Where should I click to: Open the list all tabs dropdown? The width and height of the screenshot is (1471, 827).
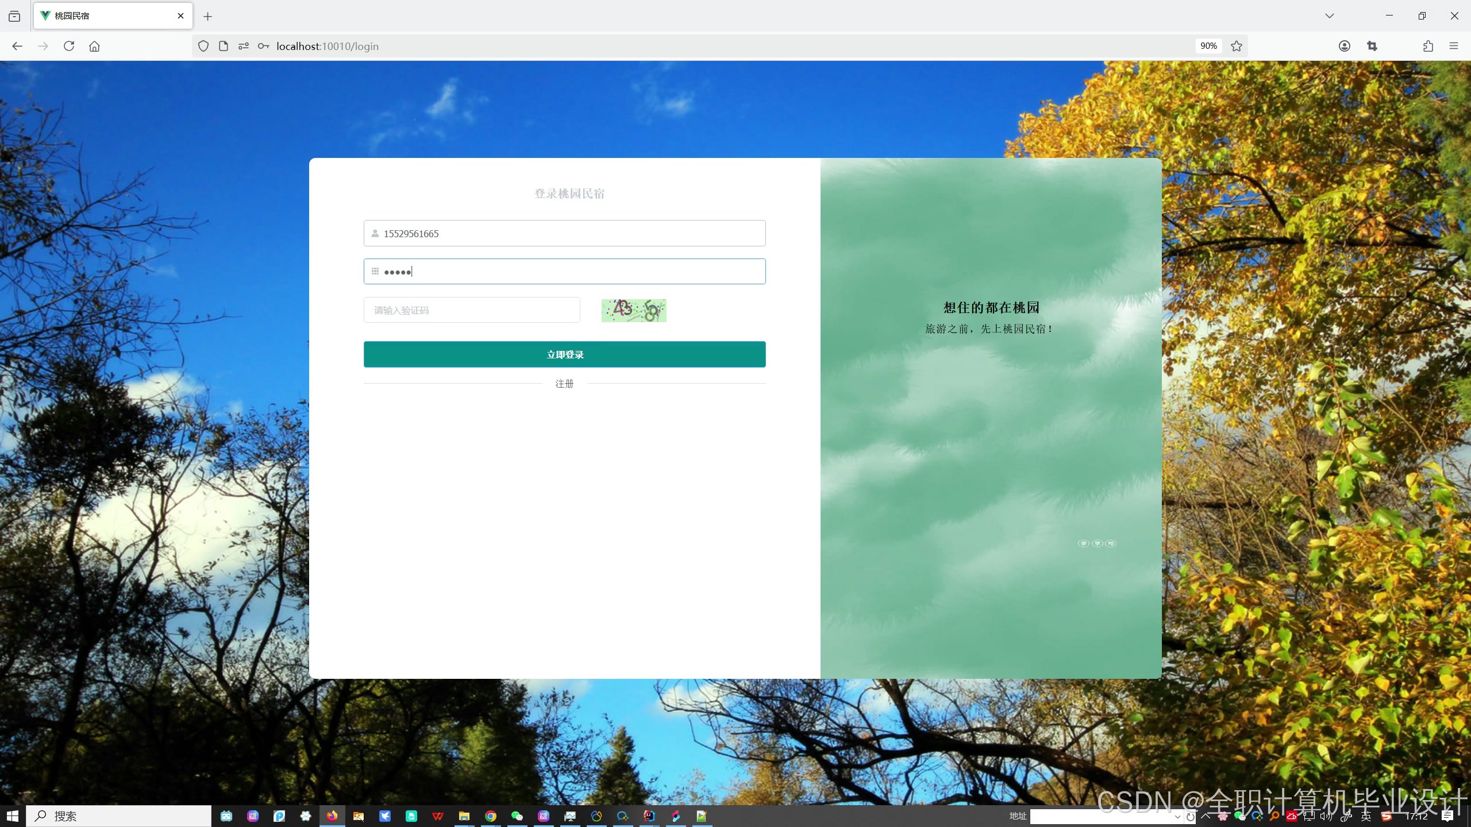pos(1329,16)
